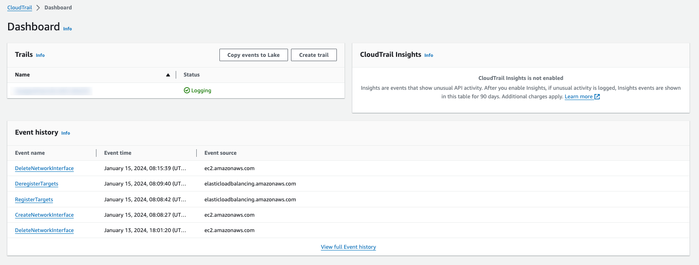Viewport: 699px width, 265px height.
Task: Click Copy events to Lake button
Action: click(x=254, y=55)
